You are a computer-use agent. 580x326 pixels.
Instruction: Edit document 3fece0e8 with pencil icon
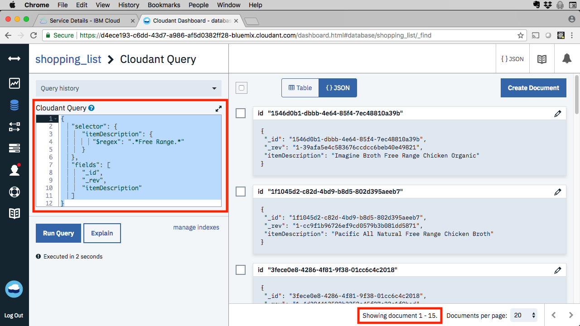[558, 270]
